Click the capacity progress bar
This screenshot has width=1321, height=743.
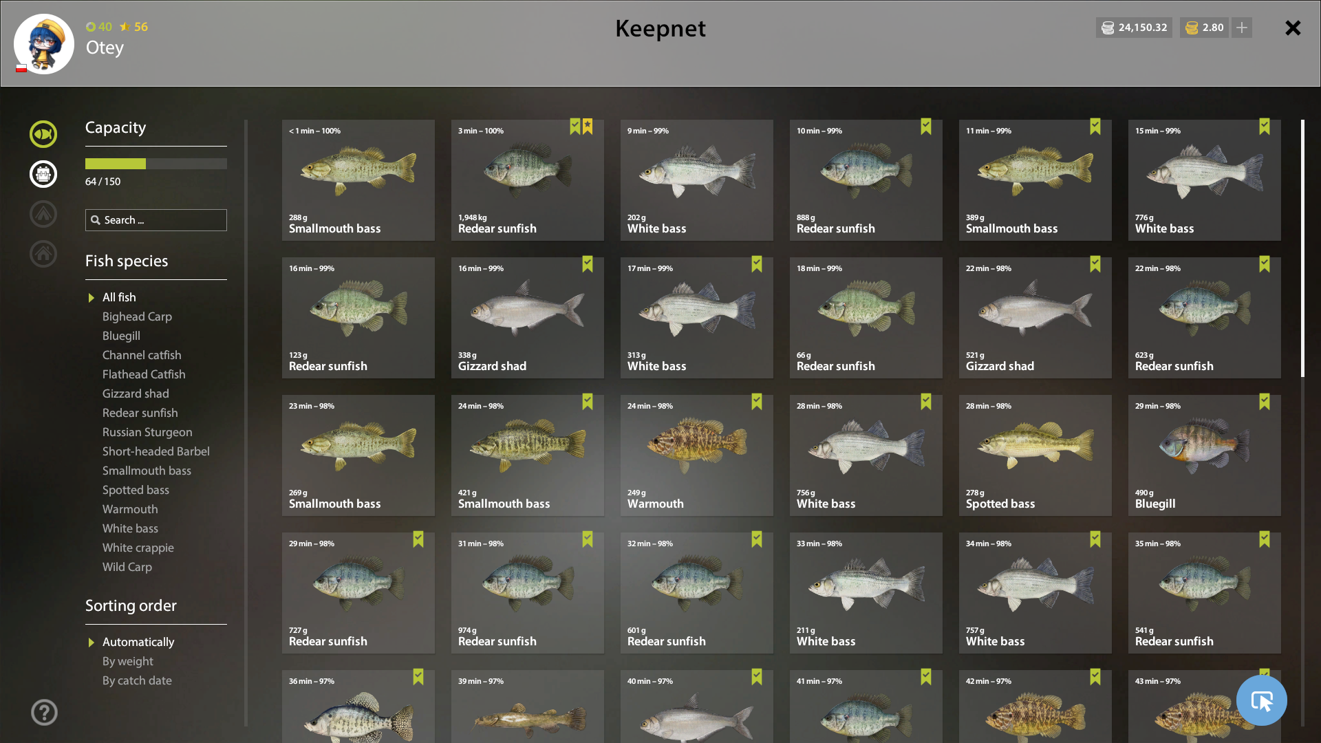click(156, 164)
